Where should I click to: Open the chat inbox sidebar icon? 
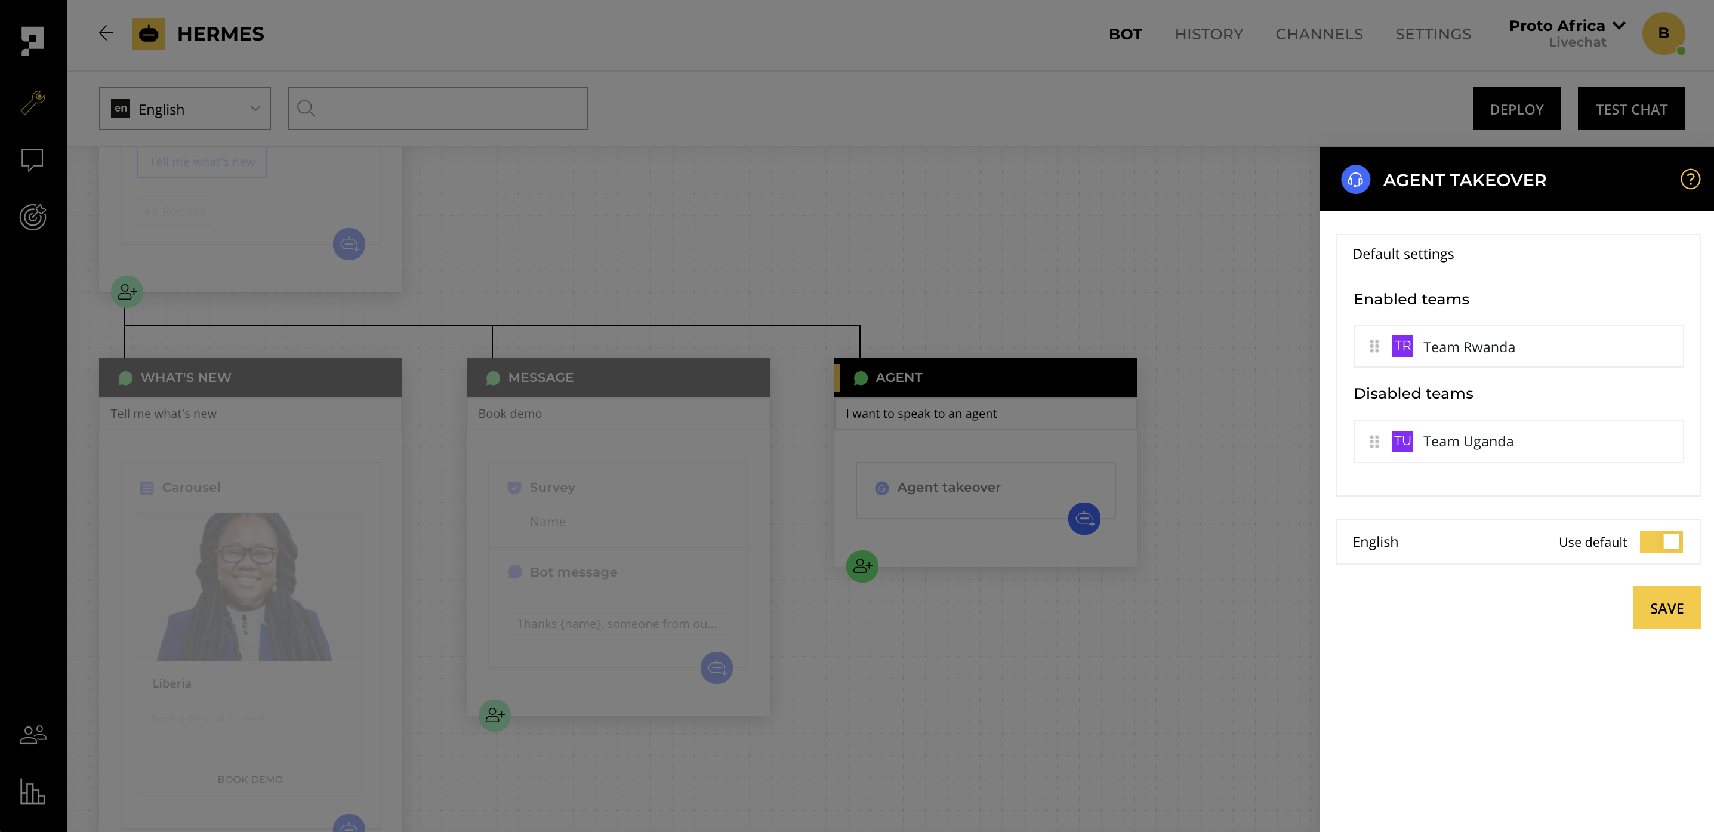(33, 160)
